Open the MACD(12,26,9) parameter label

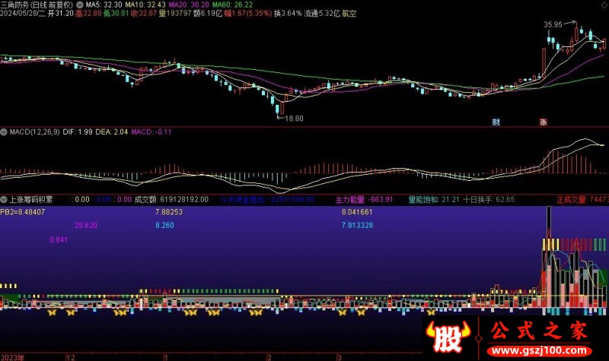coord(36,132)
